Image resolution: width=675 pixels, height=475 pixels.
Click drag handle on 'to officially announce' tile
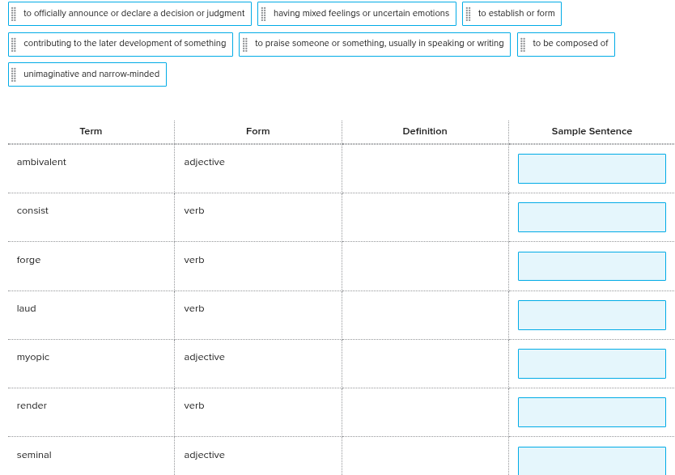(14, 14)
